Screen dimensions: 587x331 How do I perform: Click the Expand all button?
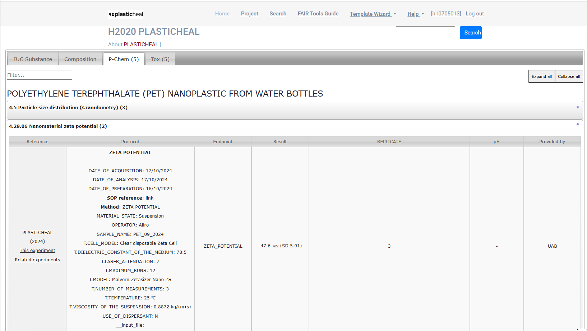pos(541,76)
